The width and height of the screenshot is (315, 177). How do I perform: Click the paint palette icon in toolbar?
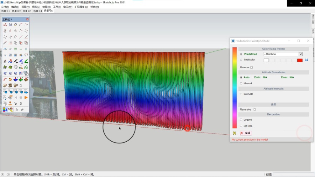coord(10,109)
